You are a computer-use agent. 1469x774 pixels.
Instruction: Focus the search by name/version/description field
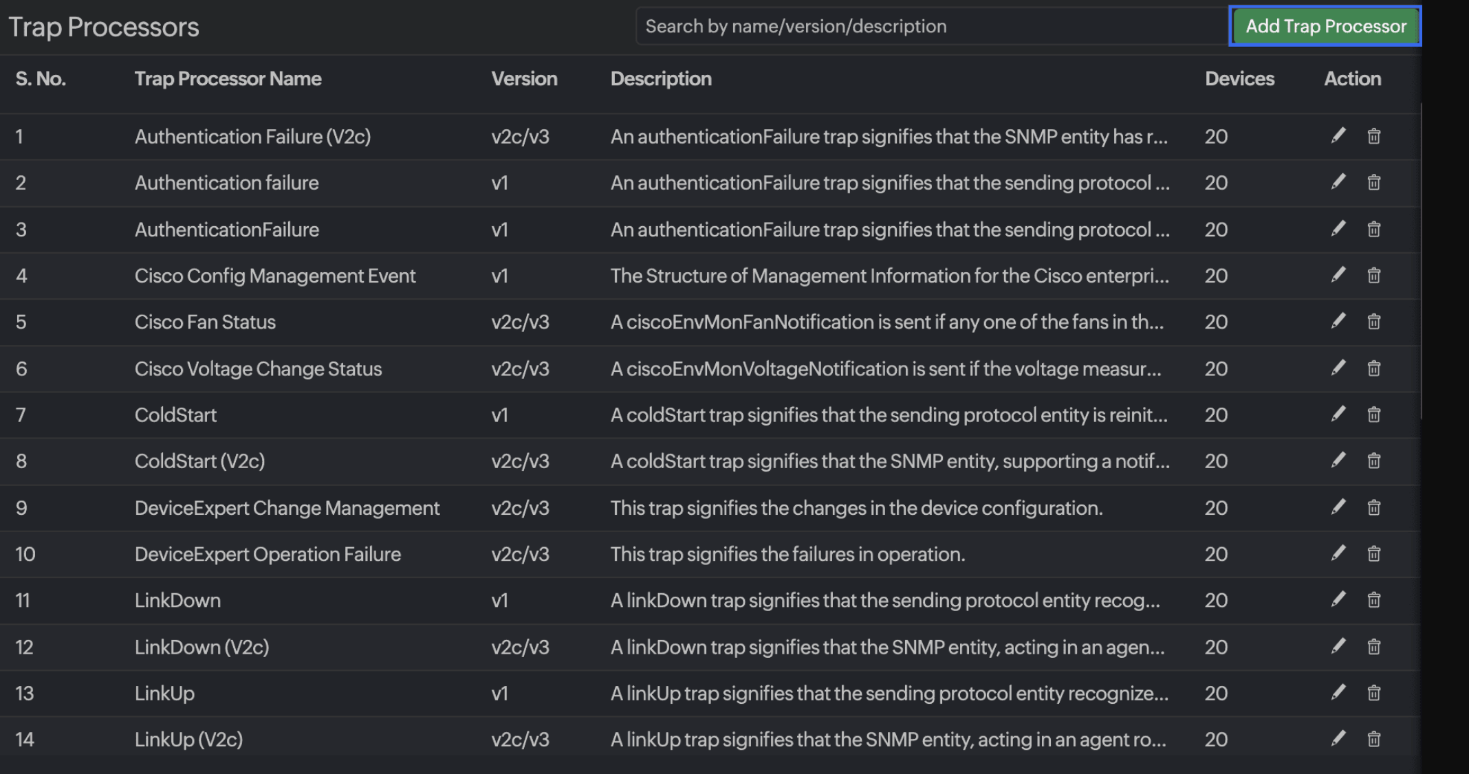point(928,26)
